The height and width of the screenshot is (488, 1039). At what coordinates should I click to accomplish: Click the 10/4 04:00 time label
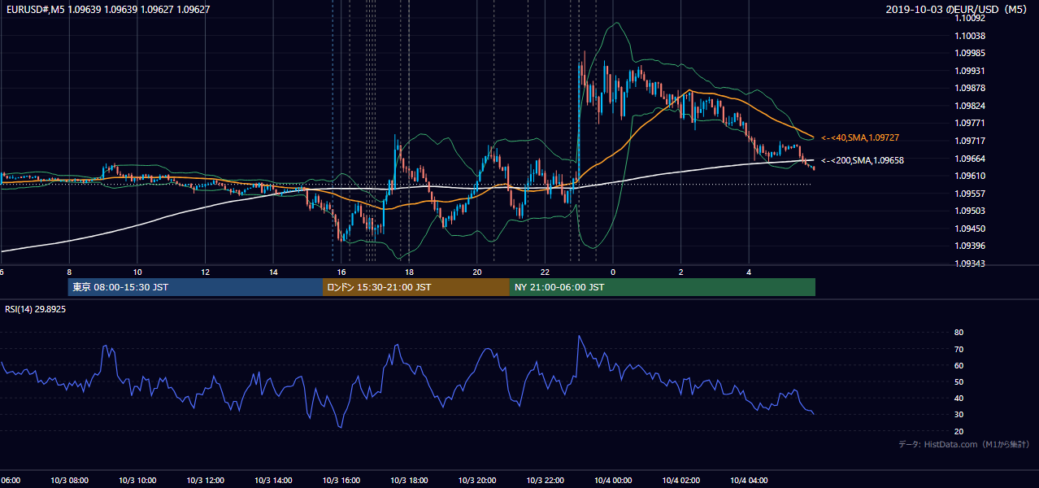tap(750, 481)
